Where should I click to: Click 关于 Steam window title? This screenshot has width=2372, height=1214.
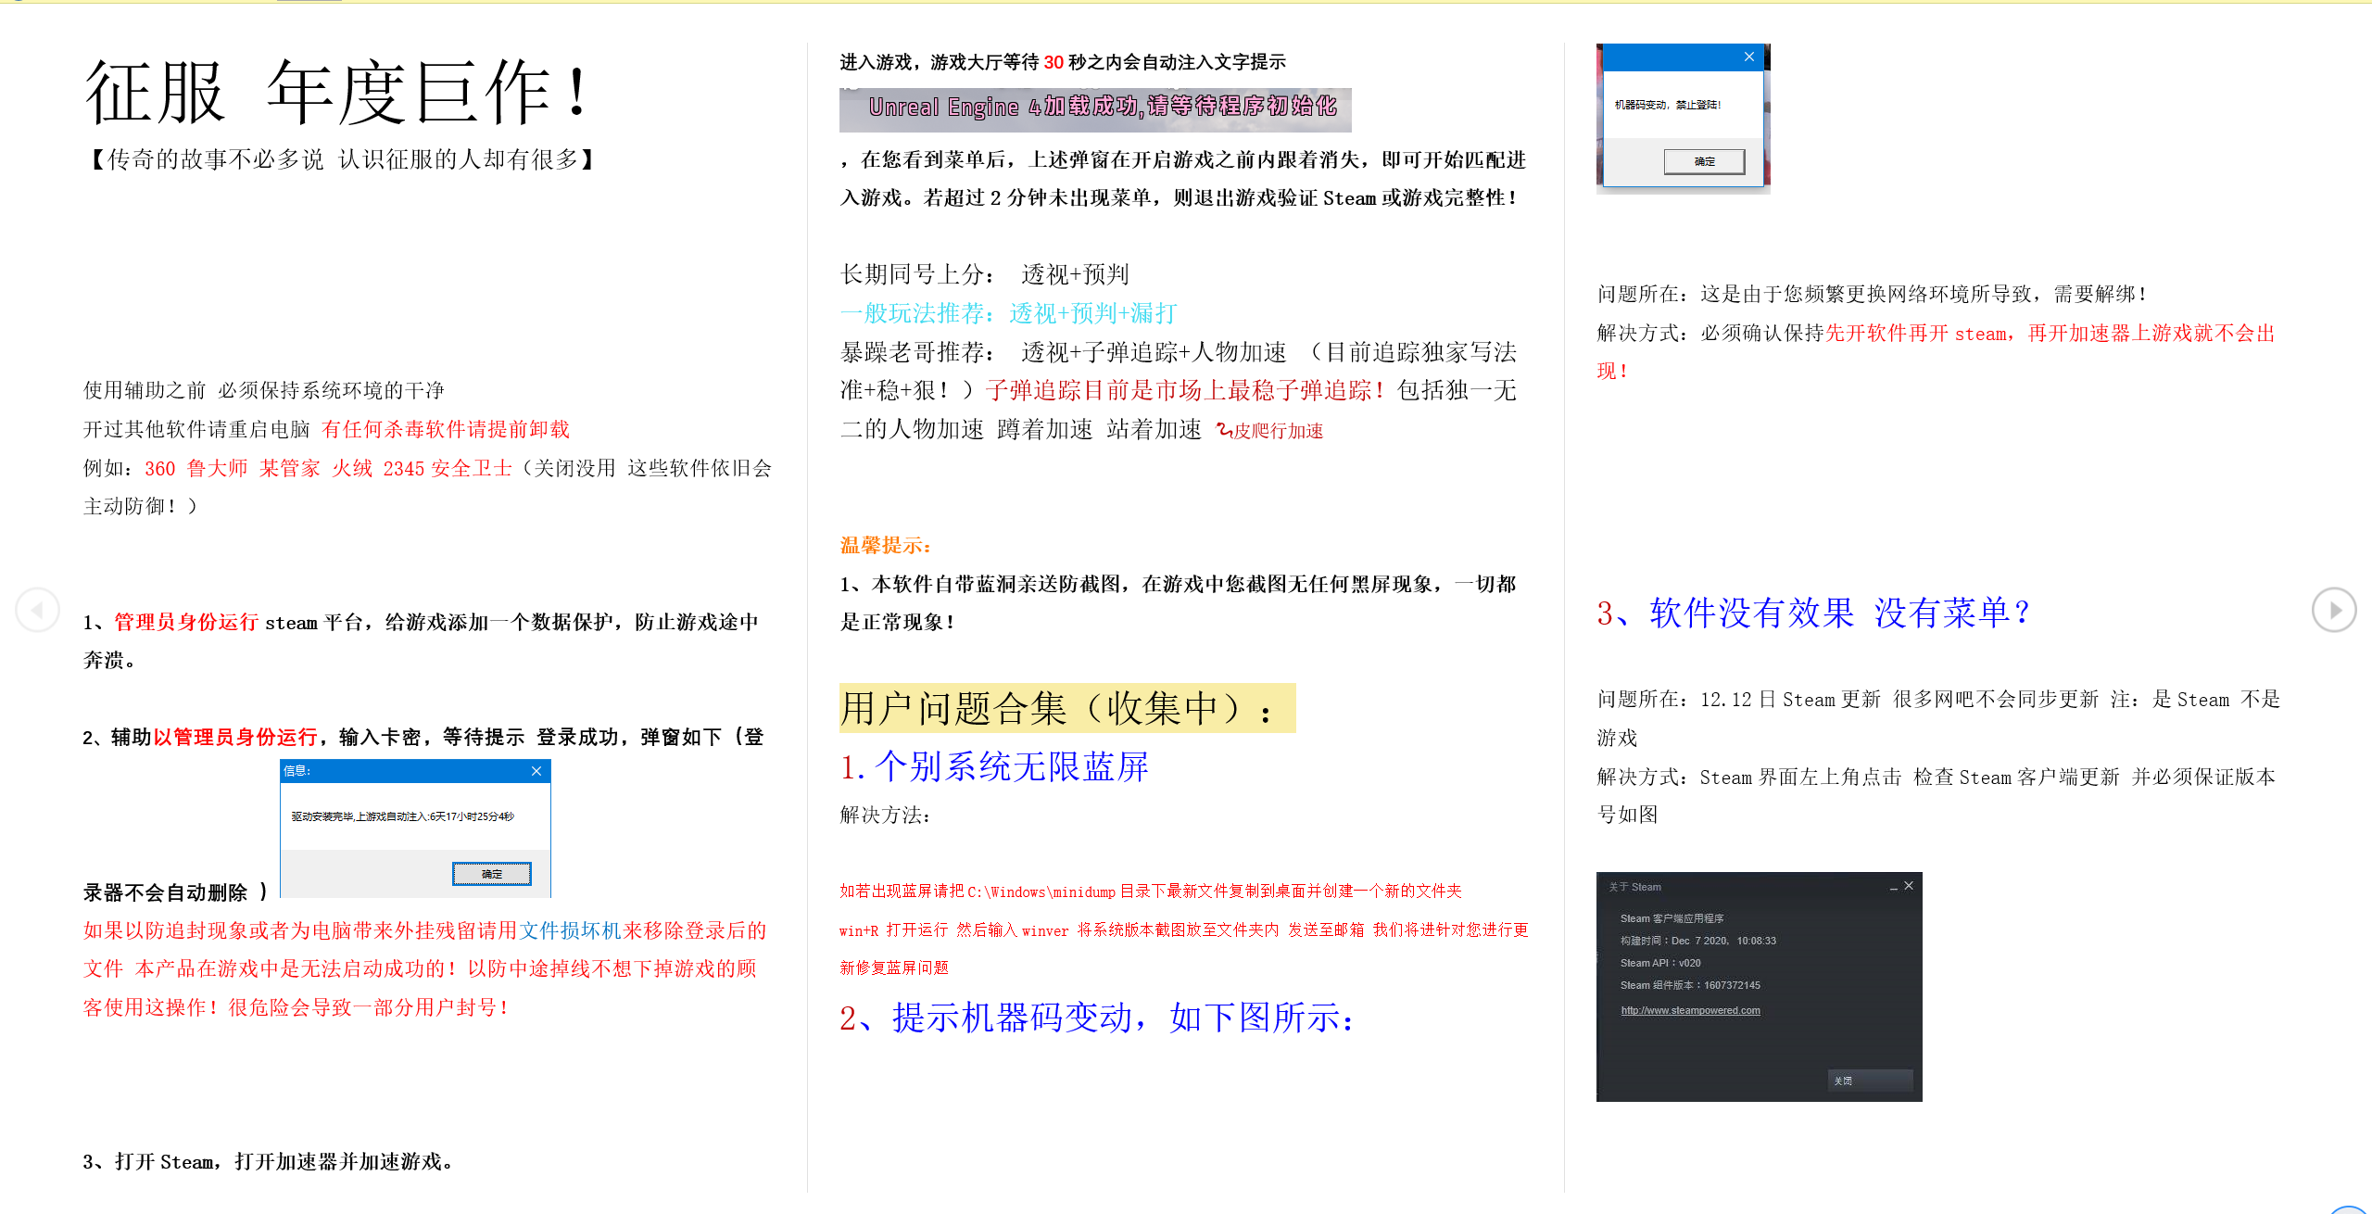click(x=1635, y=887)
